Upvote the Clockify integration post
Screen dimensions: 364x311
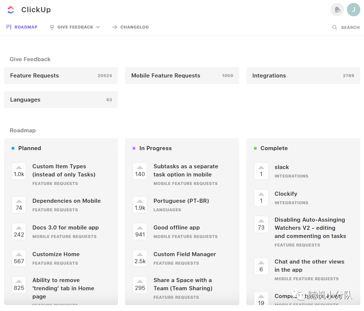coord(261,198)
